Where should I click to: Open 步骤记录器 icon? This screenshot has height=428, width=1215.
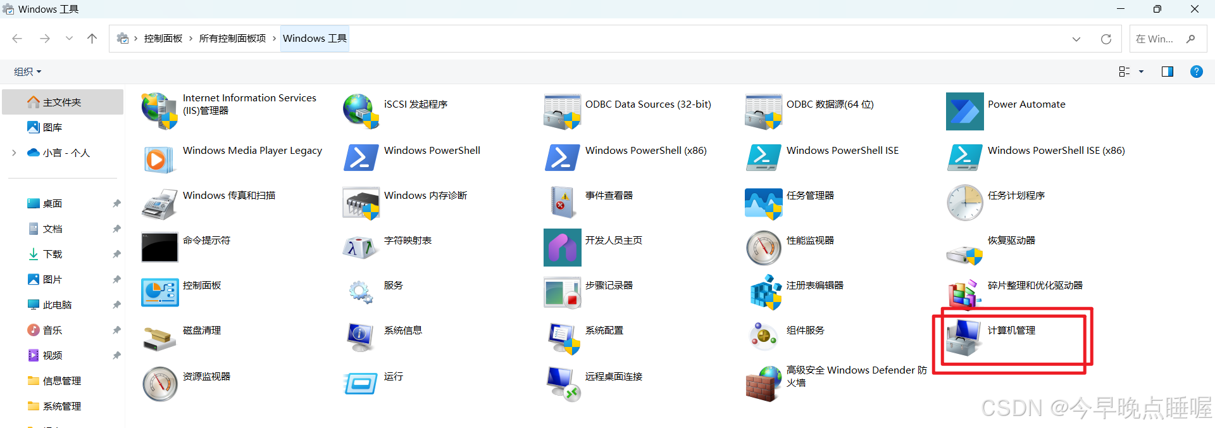click(x=562, y=293)
